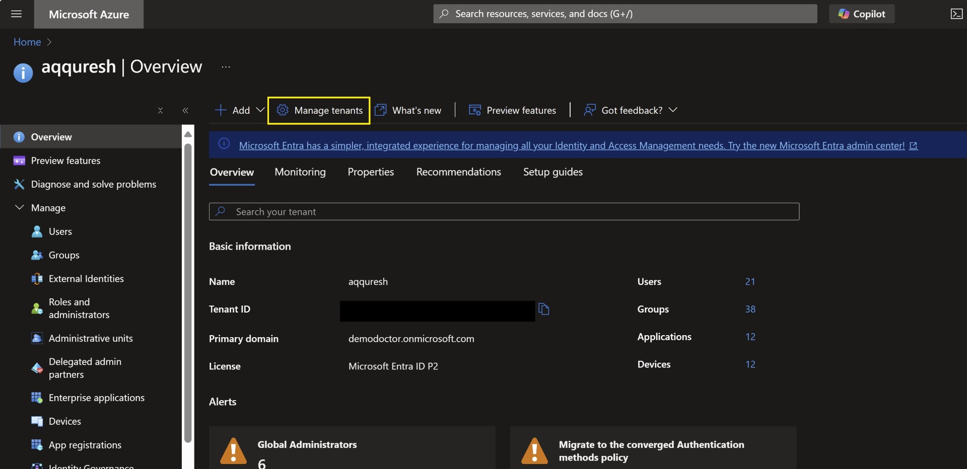This screenshot has height=469, width=967.
Task: Open Groups count 38
Action: click(750, 309)
